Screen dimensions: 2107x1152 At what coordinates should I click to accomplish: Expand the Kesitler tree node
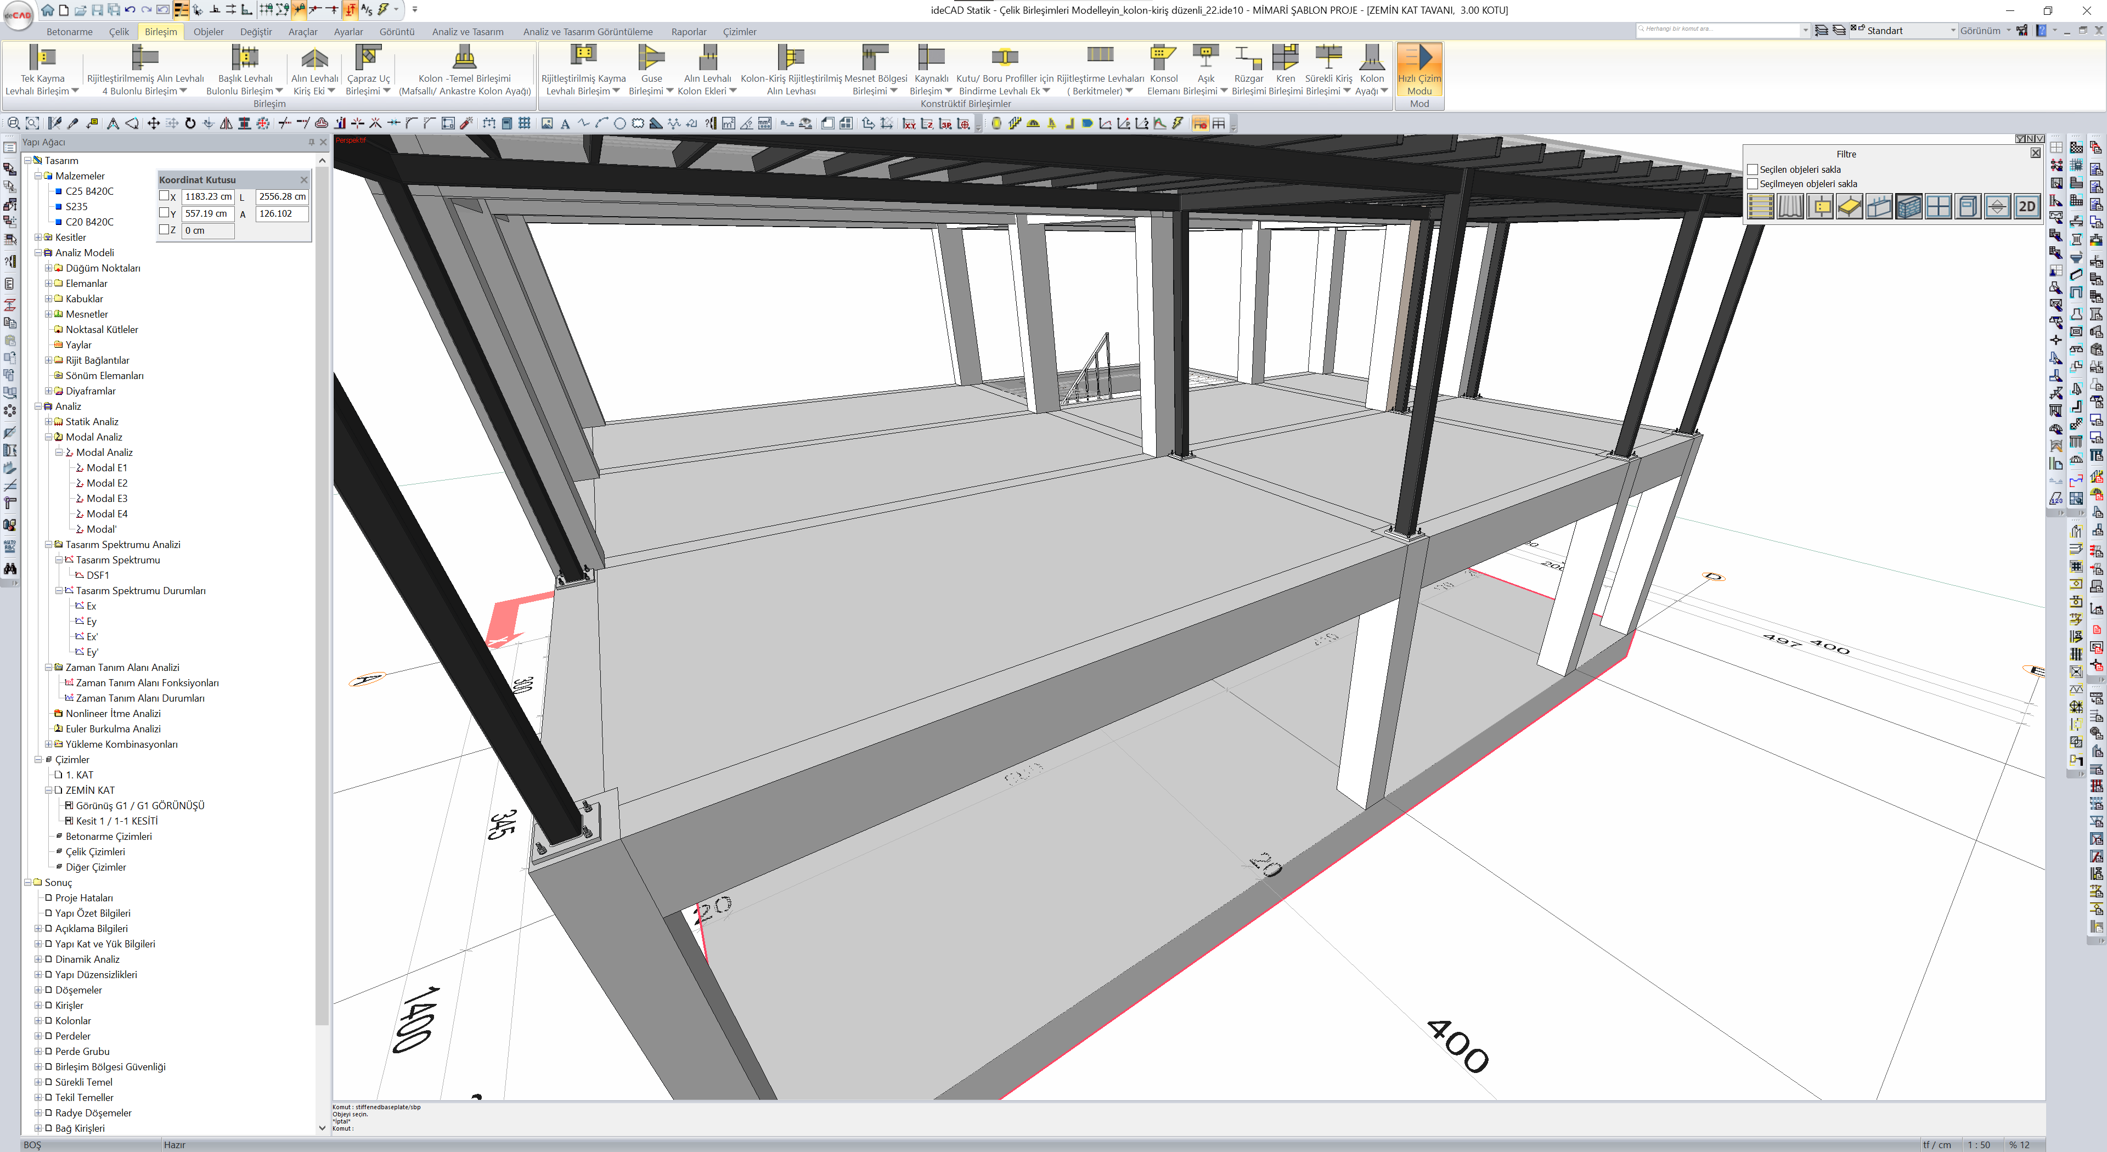point(38,237)
